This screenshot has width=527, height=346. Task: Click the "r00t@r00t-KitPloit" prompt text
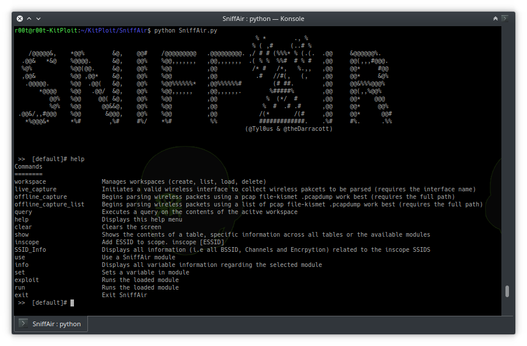(x=46, y=31)
